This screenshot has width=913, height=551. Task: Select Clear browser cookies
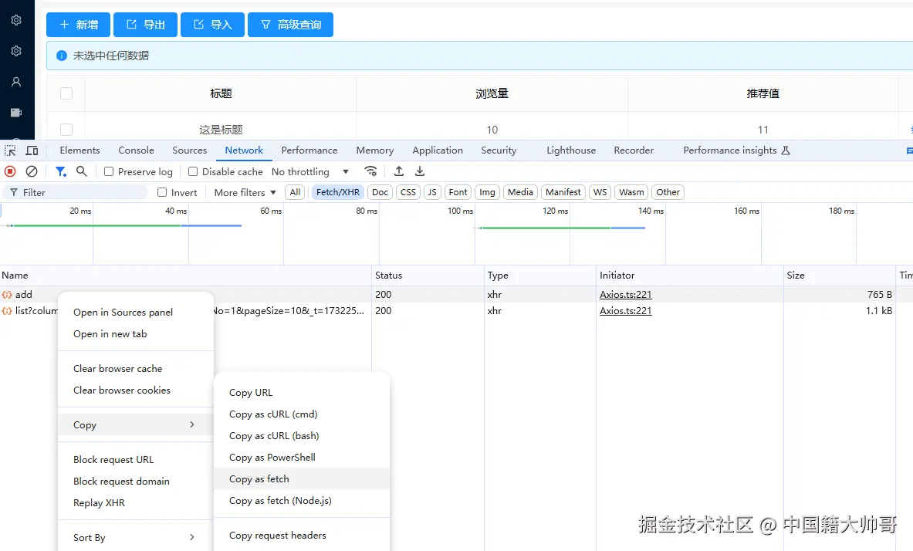pyautogui.click(x=136, y=390)
